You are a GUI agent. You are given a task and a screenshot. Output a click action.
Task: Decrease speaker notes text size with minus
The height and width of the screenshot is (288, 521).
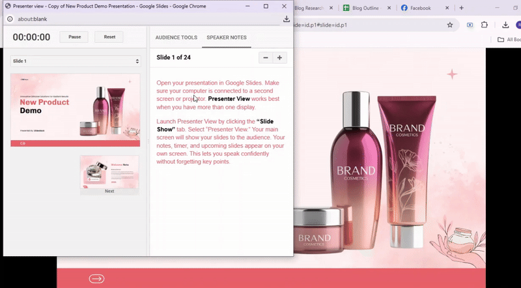point(265,57)
